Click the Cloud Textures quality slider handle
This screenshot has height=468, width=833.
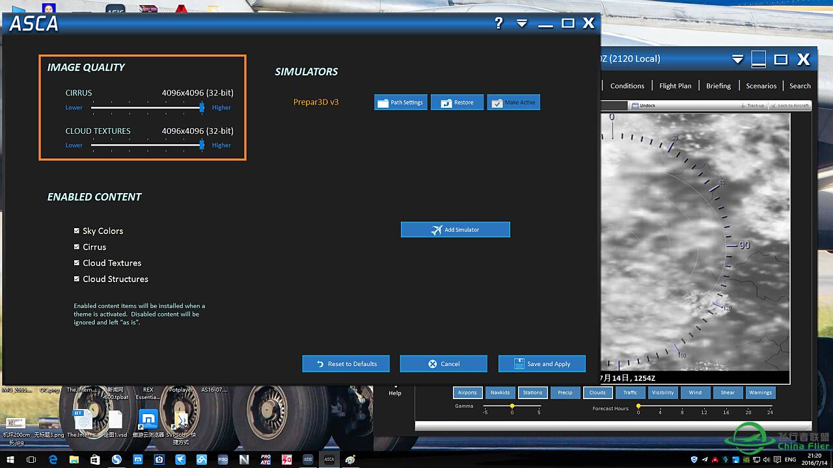click(x=202, y=145)
